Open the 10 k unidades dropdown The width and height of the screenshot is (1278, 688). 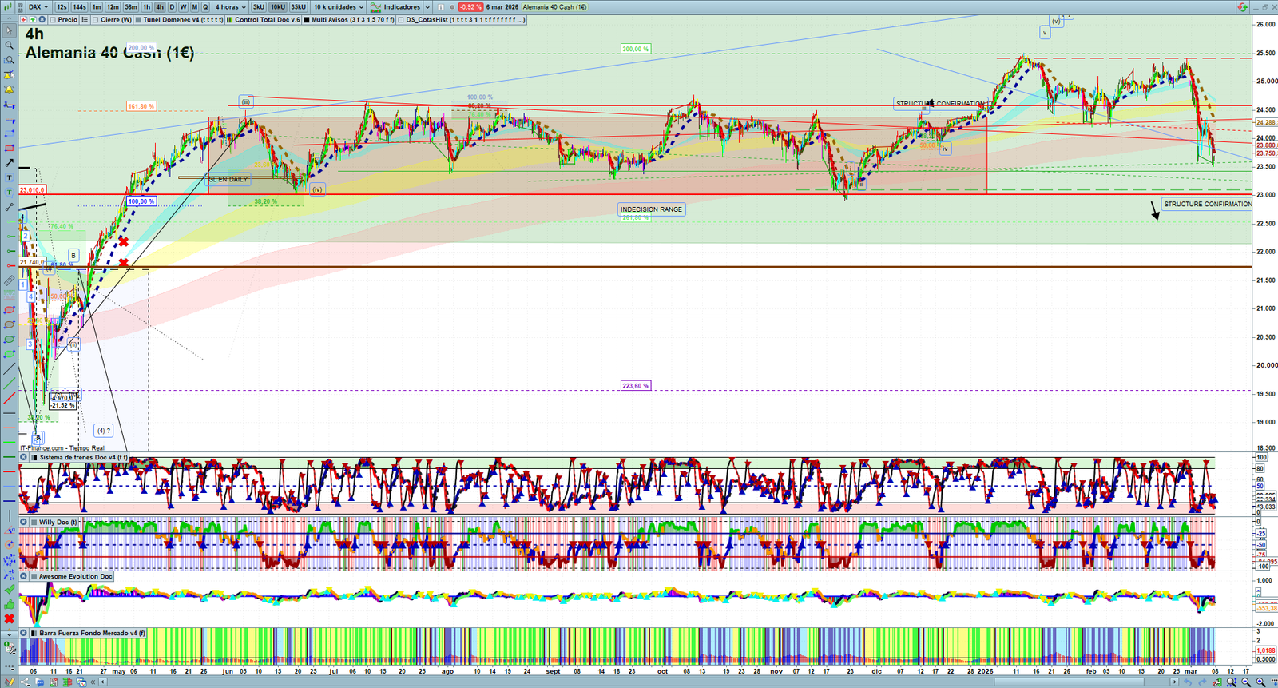[338, 7]
